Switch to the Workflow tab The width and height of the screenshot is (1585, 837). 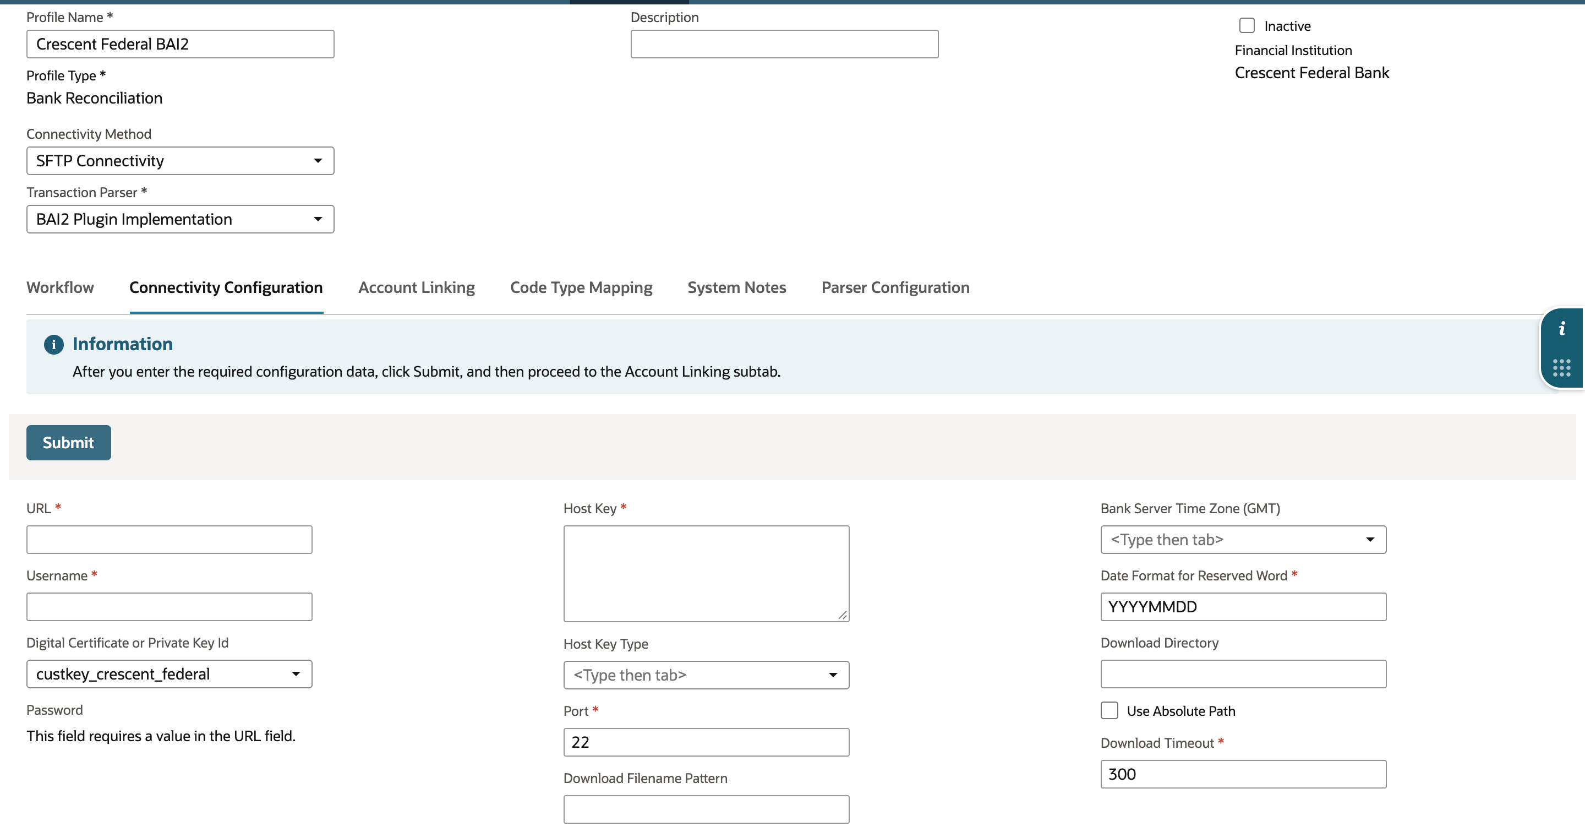(61, 287)
